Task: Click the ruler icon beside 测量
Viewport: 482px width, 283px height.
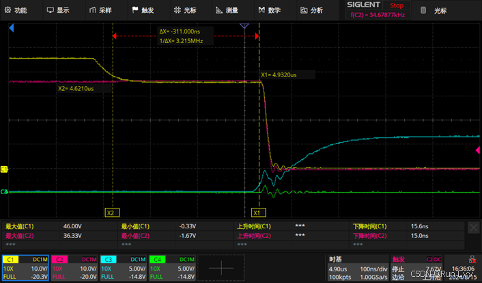Action: point(219,10)
